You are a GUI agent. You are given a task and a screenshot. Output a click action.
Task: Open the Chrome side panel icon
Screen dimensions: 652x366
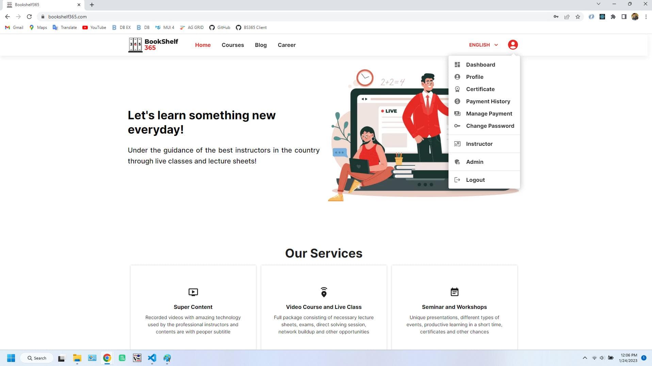coord(624,17)
